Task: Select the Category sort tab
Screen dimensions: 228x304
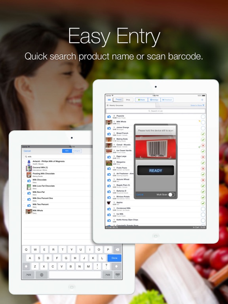Action: click(x=77, y=151)
